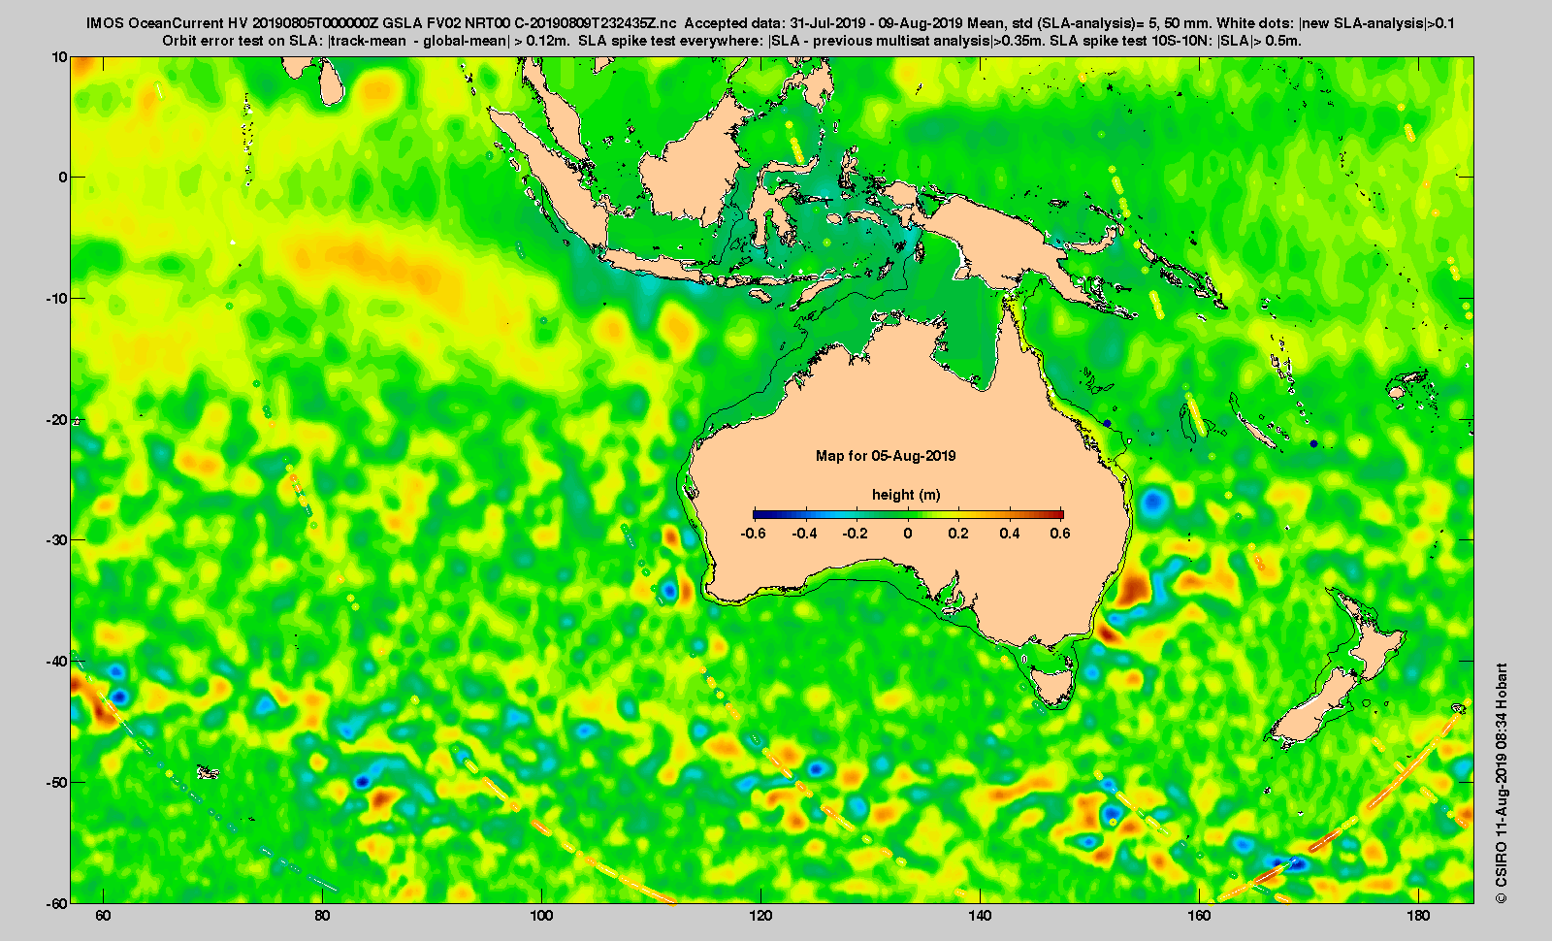Click the 0.4 colorbar tick label
This screenshot has height=941, width=1552.
[1010, 534]
